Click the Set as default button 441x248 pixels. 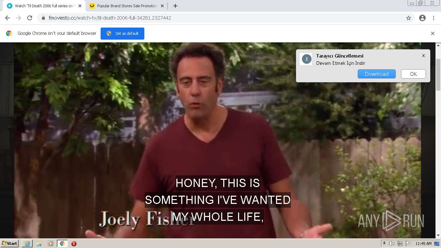click(122, 33)
